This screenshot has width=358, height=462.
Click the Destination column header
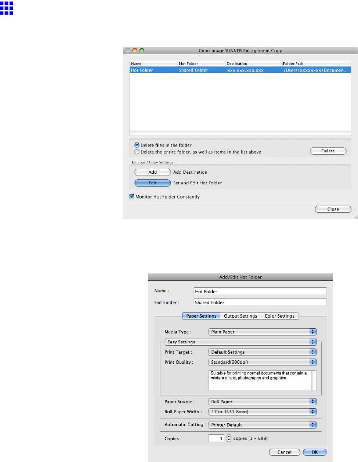254,64
